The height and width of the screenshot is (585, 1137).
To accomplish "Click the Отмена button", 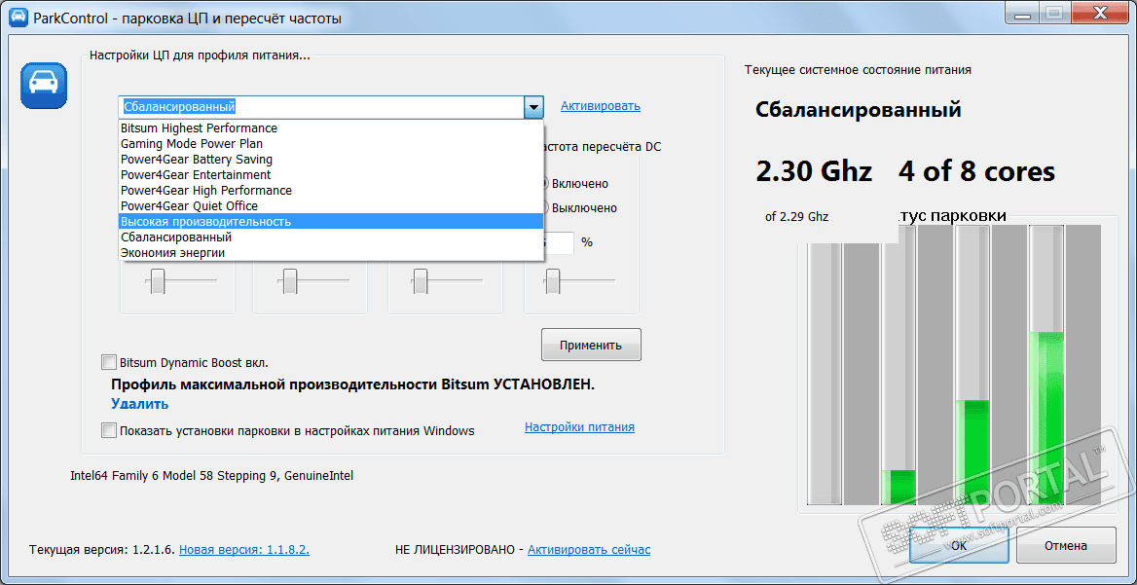I will coord(1066,545).
